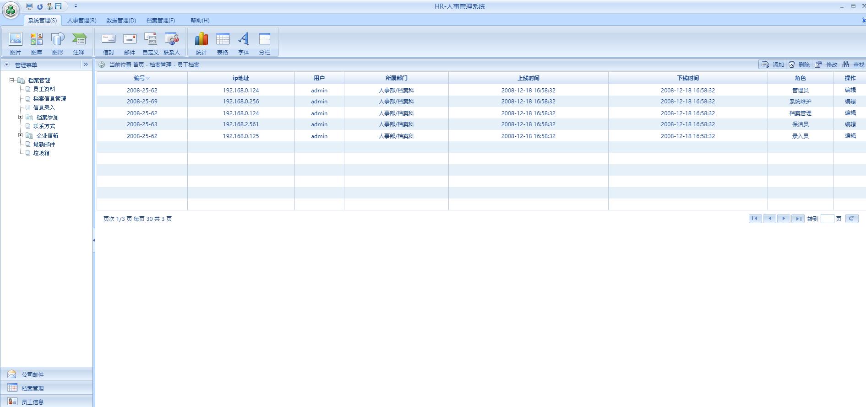Select 员工资料 in the tree
This screenshot has width=866, height=407.
coord(44,89)
